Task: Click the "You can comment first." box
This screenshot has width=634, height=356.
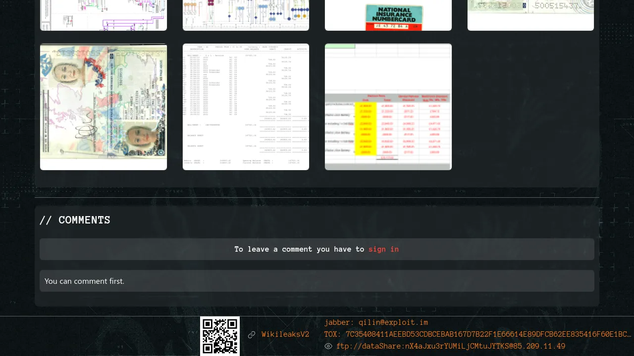Action: coord(317,281)
